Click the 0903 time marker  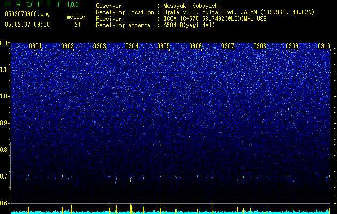click(x=100, y=46)
